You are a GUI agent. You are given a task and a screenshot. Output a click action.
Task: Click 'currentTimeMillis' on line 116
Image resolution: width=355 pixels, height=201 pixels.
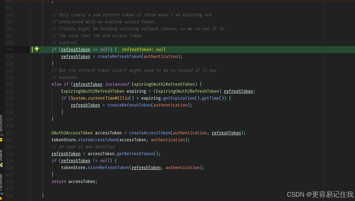pos(109,98)
